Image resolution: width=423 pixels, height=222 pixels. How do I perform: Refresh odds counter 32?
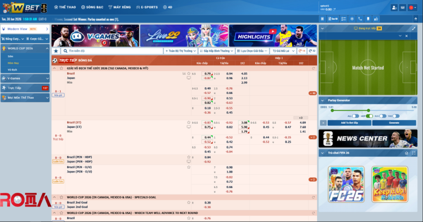(x=312, y=51)
